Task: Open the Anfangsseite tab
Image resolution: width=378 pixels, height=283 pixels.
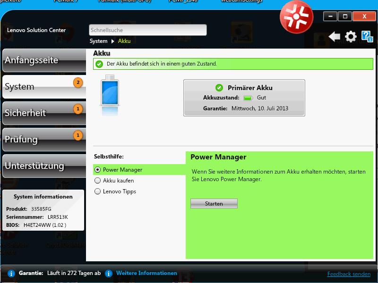Action: click(x=44, y=60)
